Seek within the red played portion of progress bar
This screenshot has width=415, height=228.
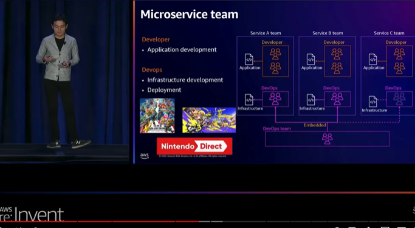pyautogui.click(x=99, y=221)
